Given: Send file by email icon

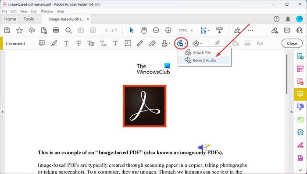Looking at the screenshot, I should coord(287,30).
